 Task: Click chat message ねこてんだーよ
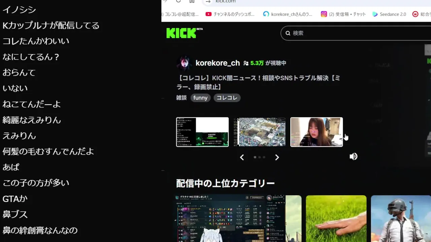pyautogui.click(x=32, y=104)
